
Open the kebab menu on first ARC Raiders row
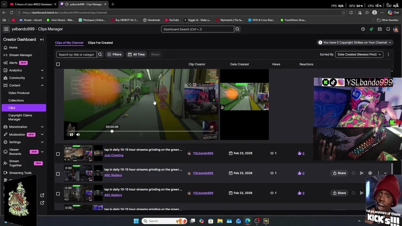[x=378, y=173]
